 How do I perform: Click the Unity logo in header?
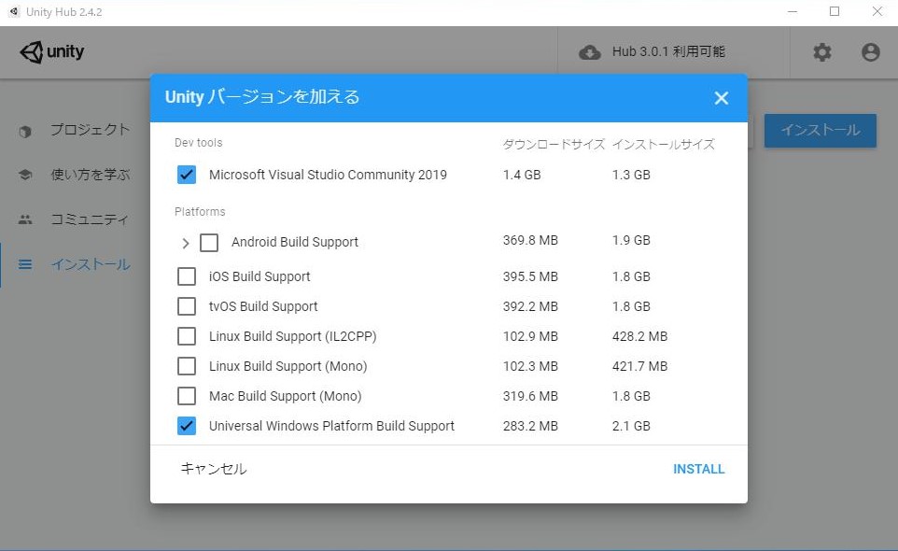pos(52,52)
